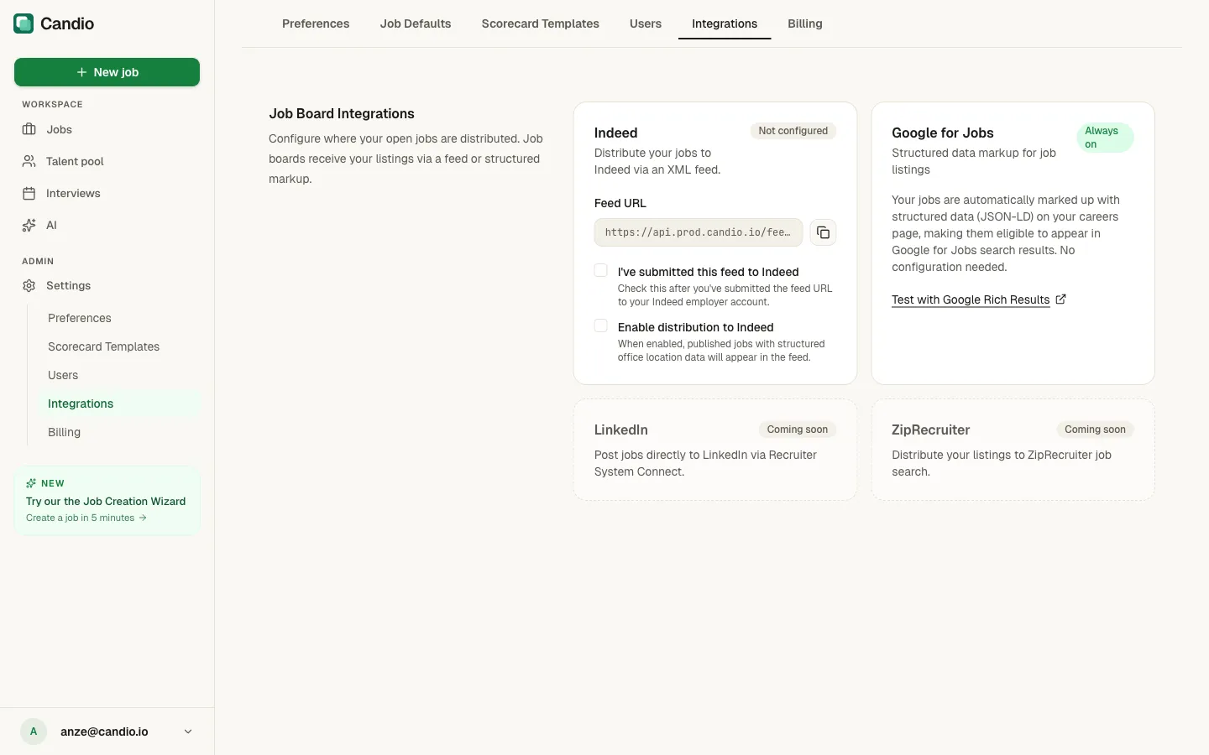1209x755 pixels.
Task: Click the Interviews calendar icon
Action: pyautogui.click(x=29, y=193)
